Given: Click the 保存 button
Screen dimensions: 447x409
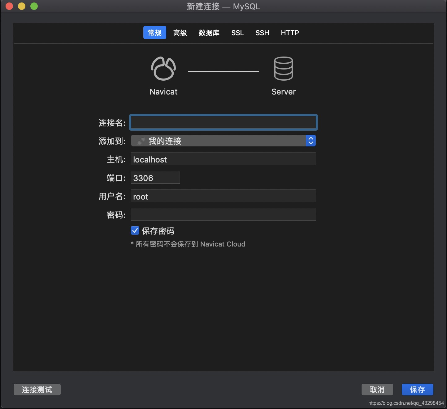Looking at the screenshot, I should pyautogui.click(x=417, y=390).
